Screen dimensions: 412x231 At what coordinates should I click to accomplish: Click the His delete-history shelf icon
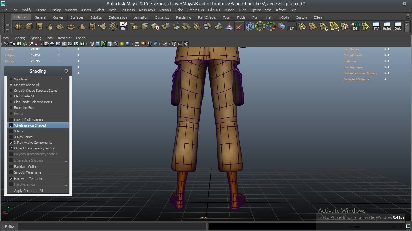[123, 26]
